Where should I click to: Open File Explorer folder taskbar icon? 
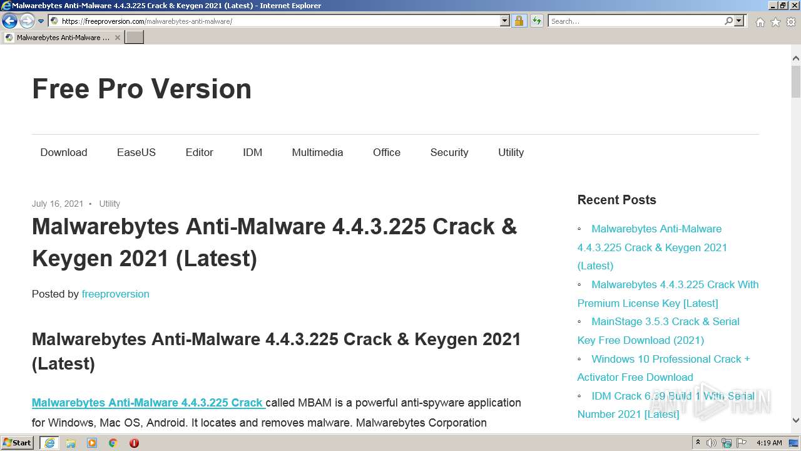[71, 443]
